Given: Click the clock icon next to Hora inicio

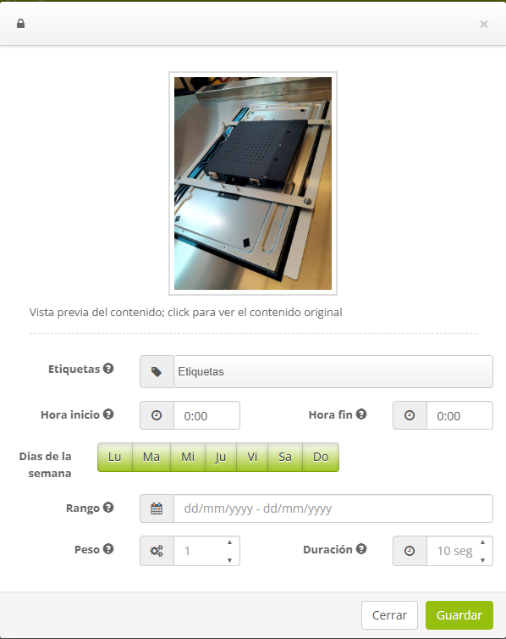Looking at the screenshot, I should pyautogui.click(x=157, y=415).
